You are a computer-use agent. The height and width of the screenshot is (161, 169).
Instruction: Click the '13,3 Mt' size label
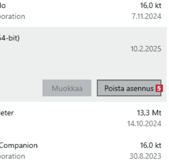(149, 113)
